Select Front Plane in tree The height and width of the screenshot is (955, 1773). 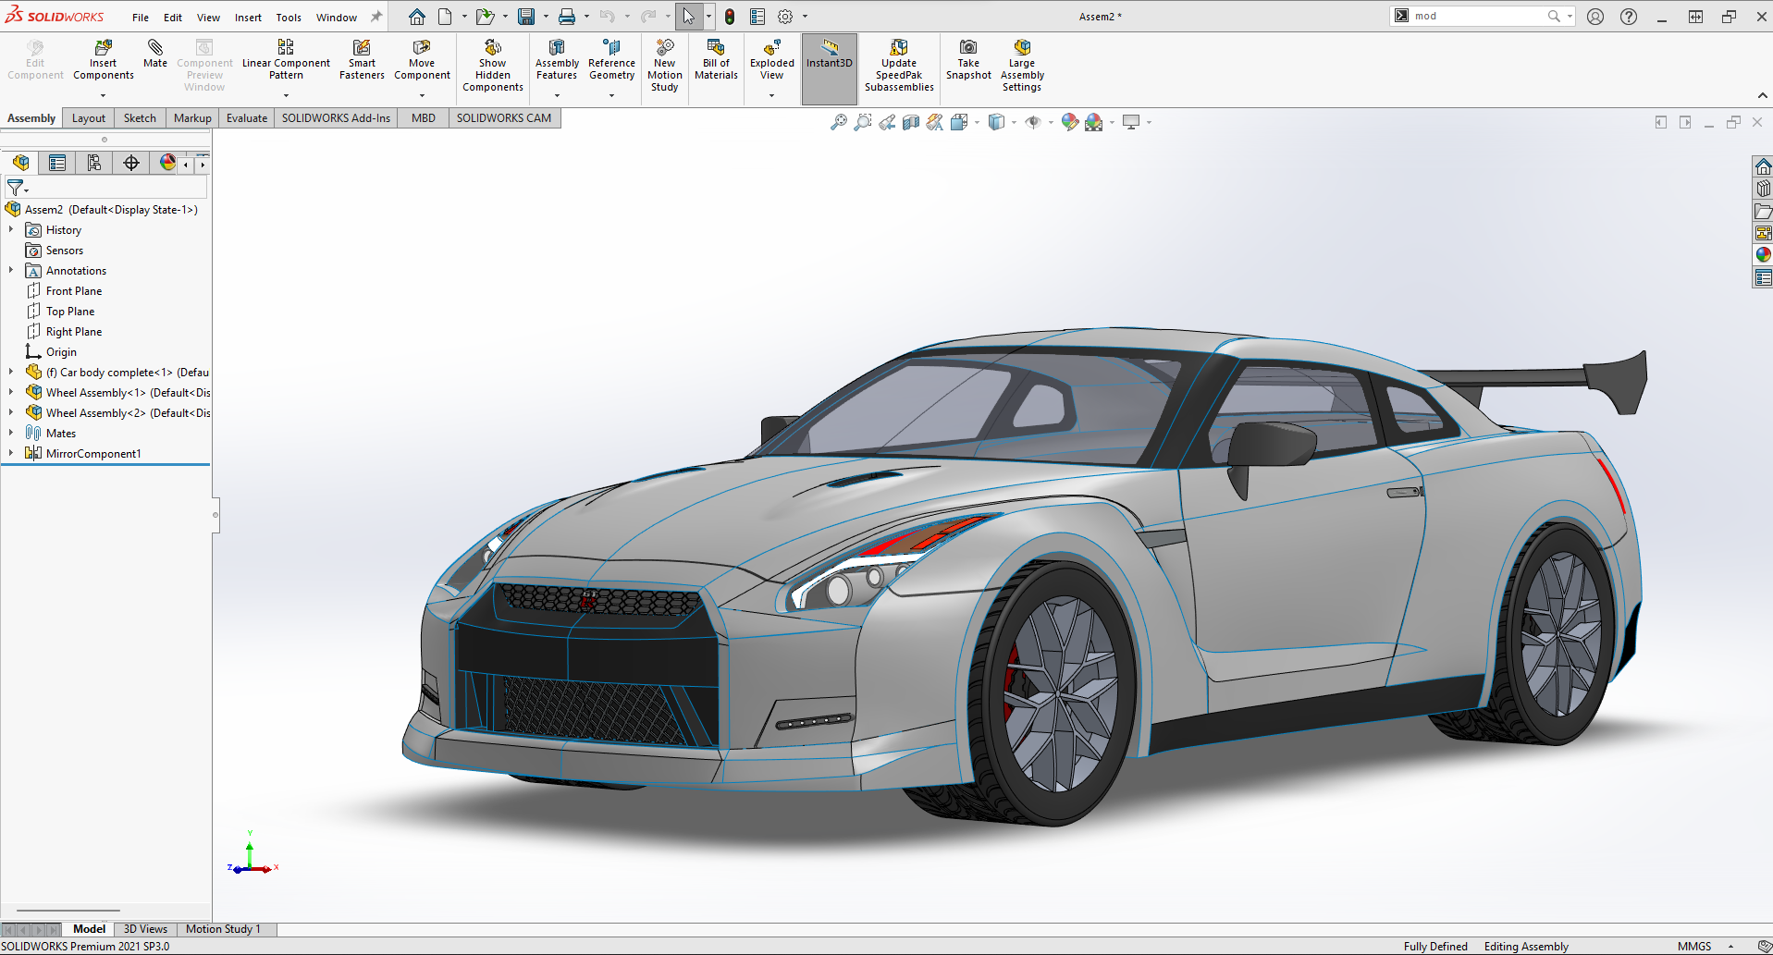click(74, 291)
